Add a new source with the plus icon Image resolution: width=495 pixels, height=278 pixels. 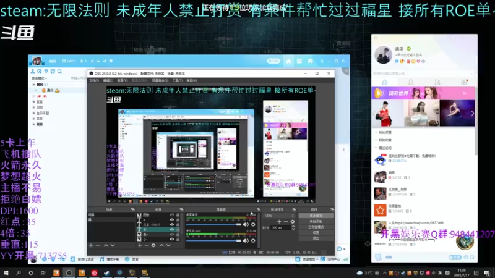click(x=140, y=245)
